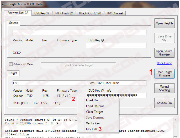180x138 pixels.
Task: Click the Target OSIG PLDS DG-16D5S text
Action: pyautogui.click(x=36, y=103)
